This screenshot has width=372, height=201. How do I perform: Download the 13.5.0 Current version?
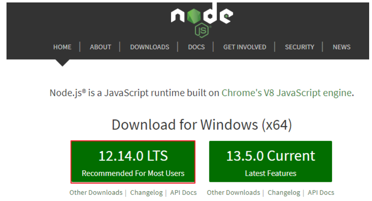coord(270,162)
